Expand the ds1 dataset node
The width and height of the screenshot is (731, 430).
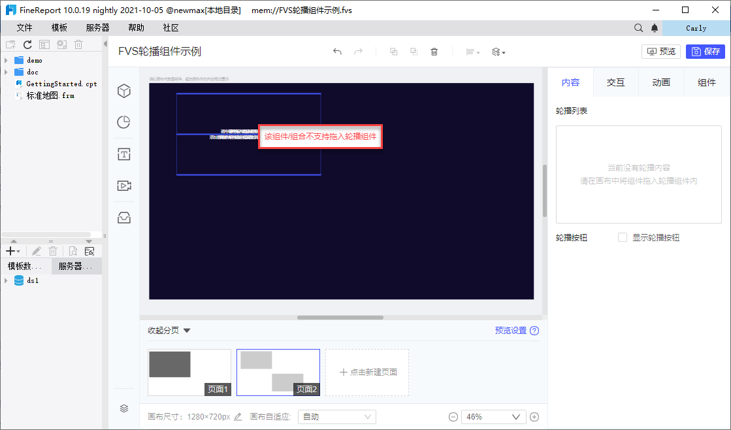[x=6, y=280]
